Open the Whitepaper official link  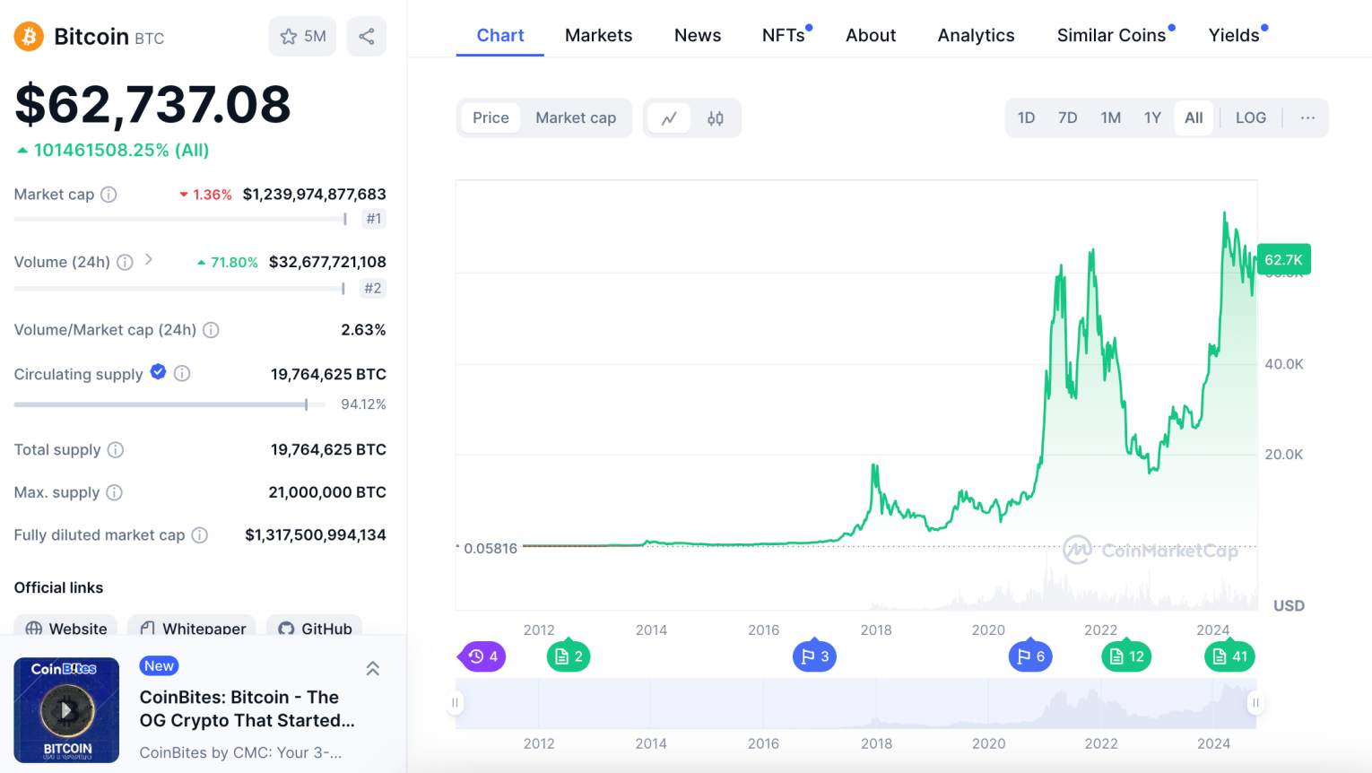192,628
